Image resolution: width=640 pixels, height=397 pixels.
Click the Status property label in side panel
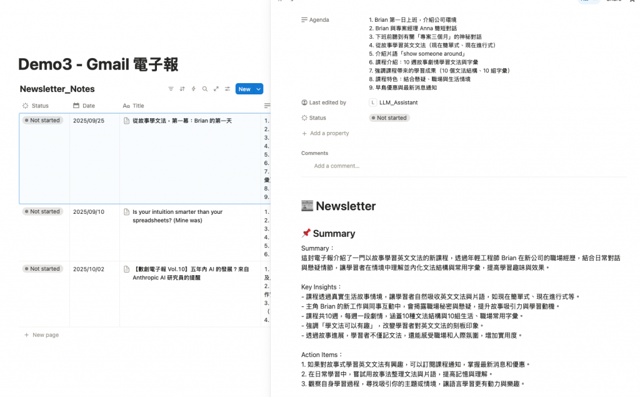coord(317,118)
